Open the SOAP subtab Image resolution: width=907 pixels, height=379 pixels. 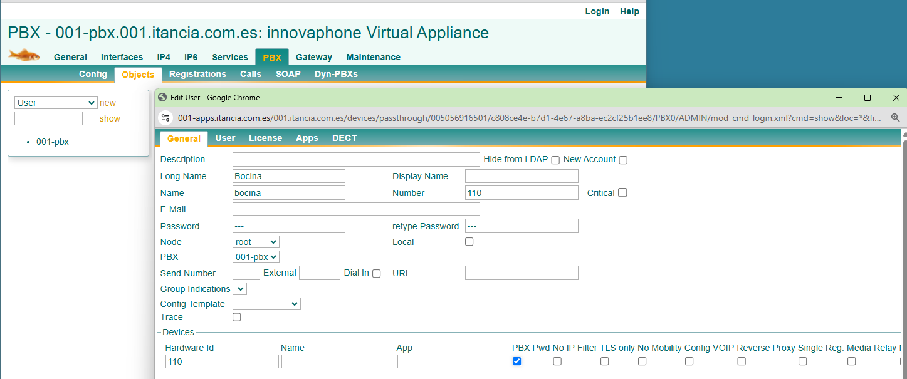[x=288, y=74]
